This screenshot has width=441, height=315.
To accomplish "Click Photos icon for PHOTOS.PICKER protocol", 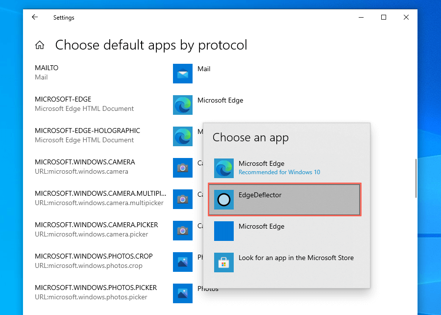I will (x=183, y=293).
